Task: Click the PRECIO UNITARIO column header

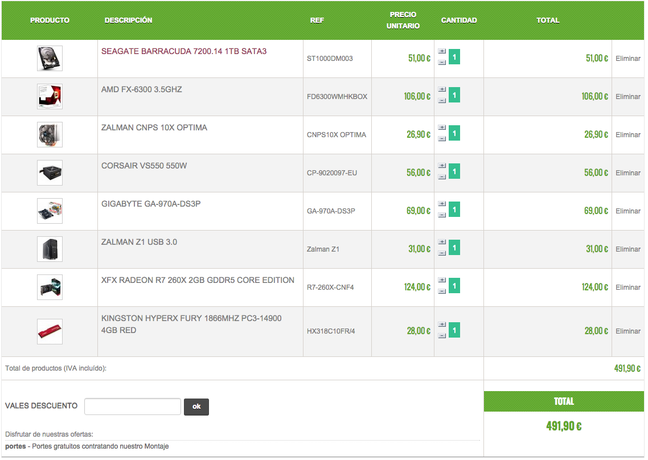Action: (403, 20)
